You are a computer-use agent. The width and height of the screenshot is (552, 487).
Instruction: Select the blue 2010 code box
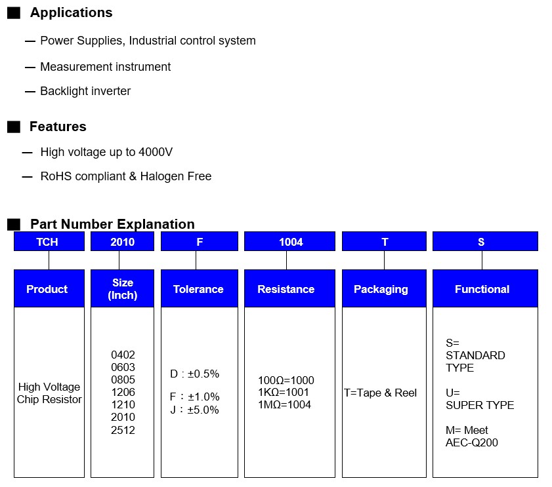coord(123,242)
